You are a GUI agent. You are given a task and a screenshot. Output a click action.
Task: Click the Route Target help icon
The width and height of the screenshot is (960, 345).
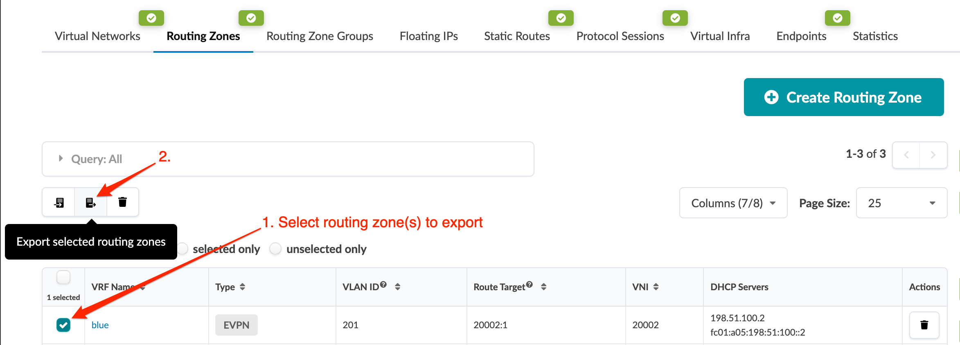pos(530,285)
